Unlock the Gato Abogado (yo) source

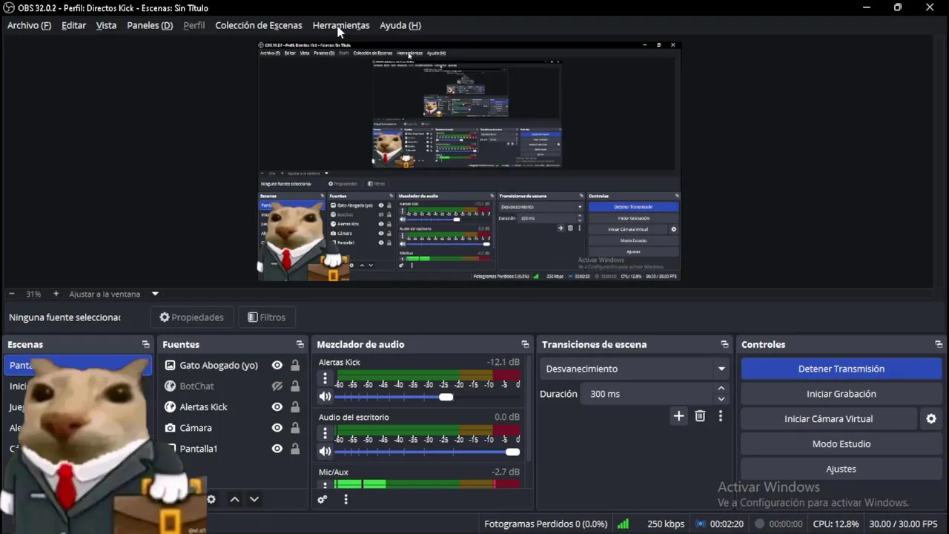tap(295, 366)
